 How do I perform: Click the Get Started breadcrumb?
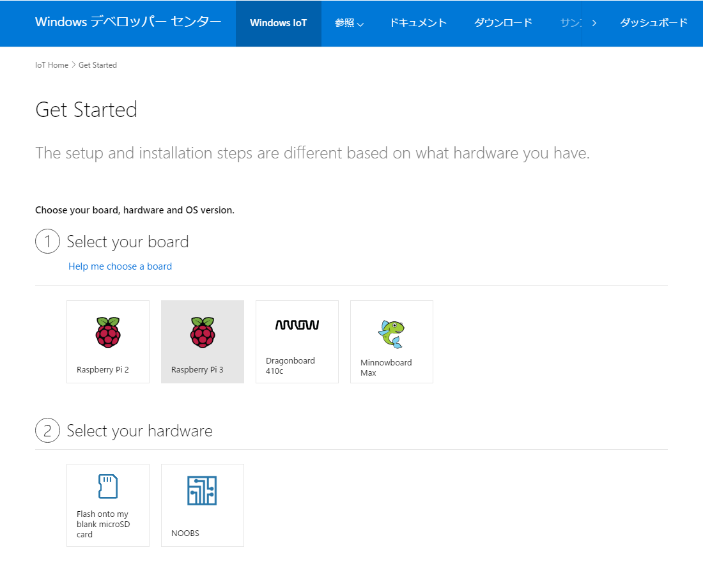tap(98, 65)
